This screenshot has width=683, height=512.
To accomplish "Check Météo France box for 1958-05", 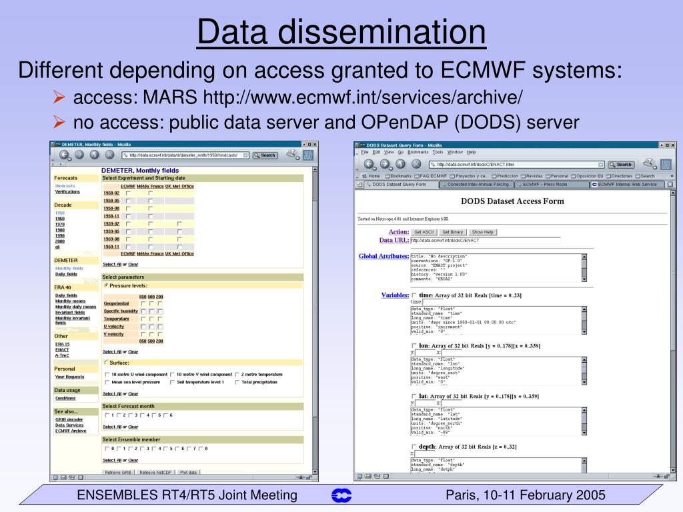I will coord(150,201).
